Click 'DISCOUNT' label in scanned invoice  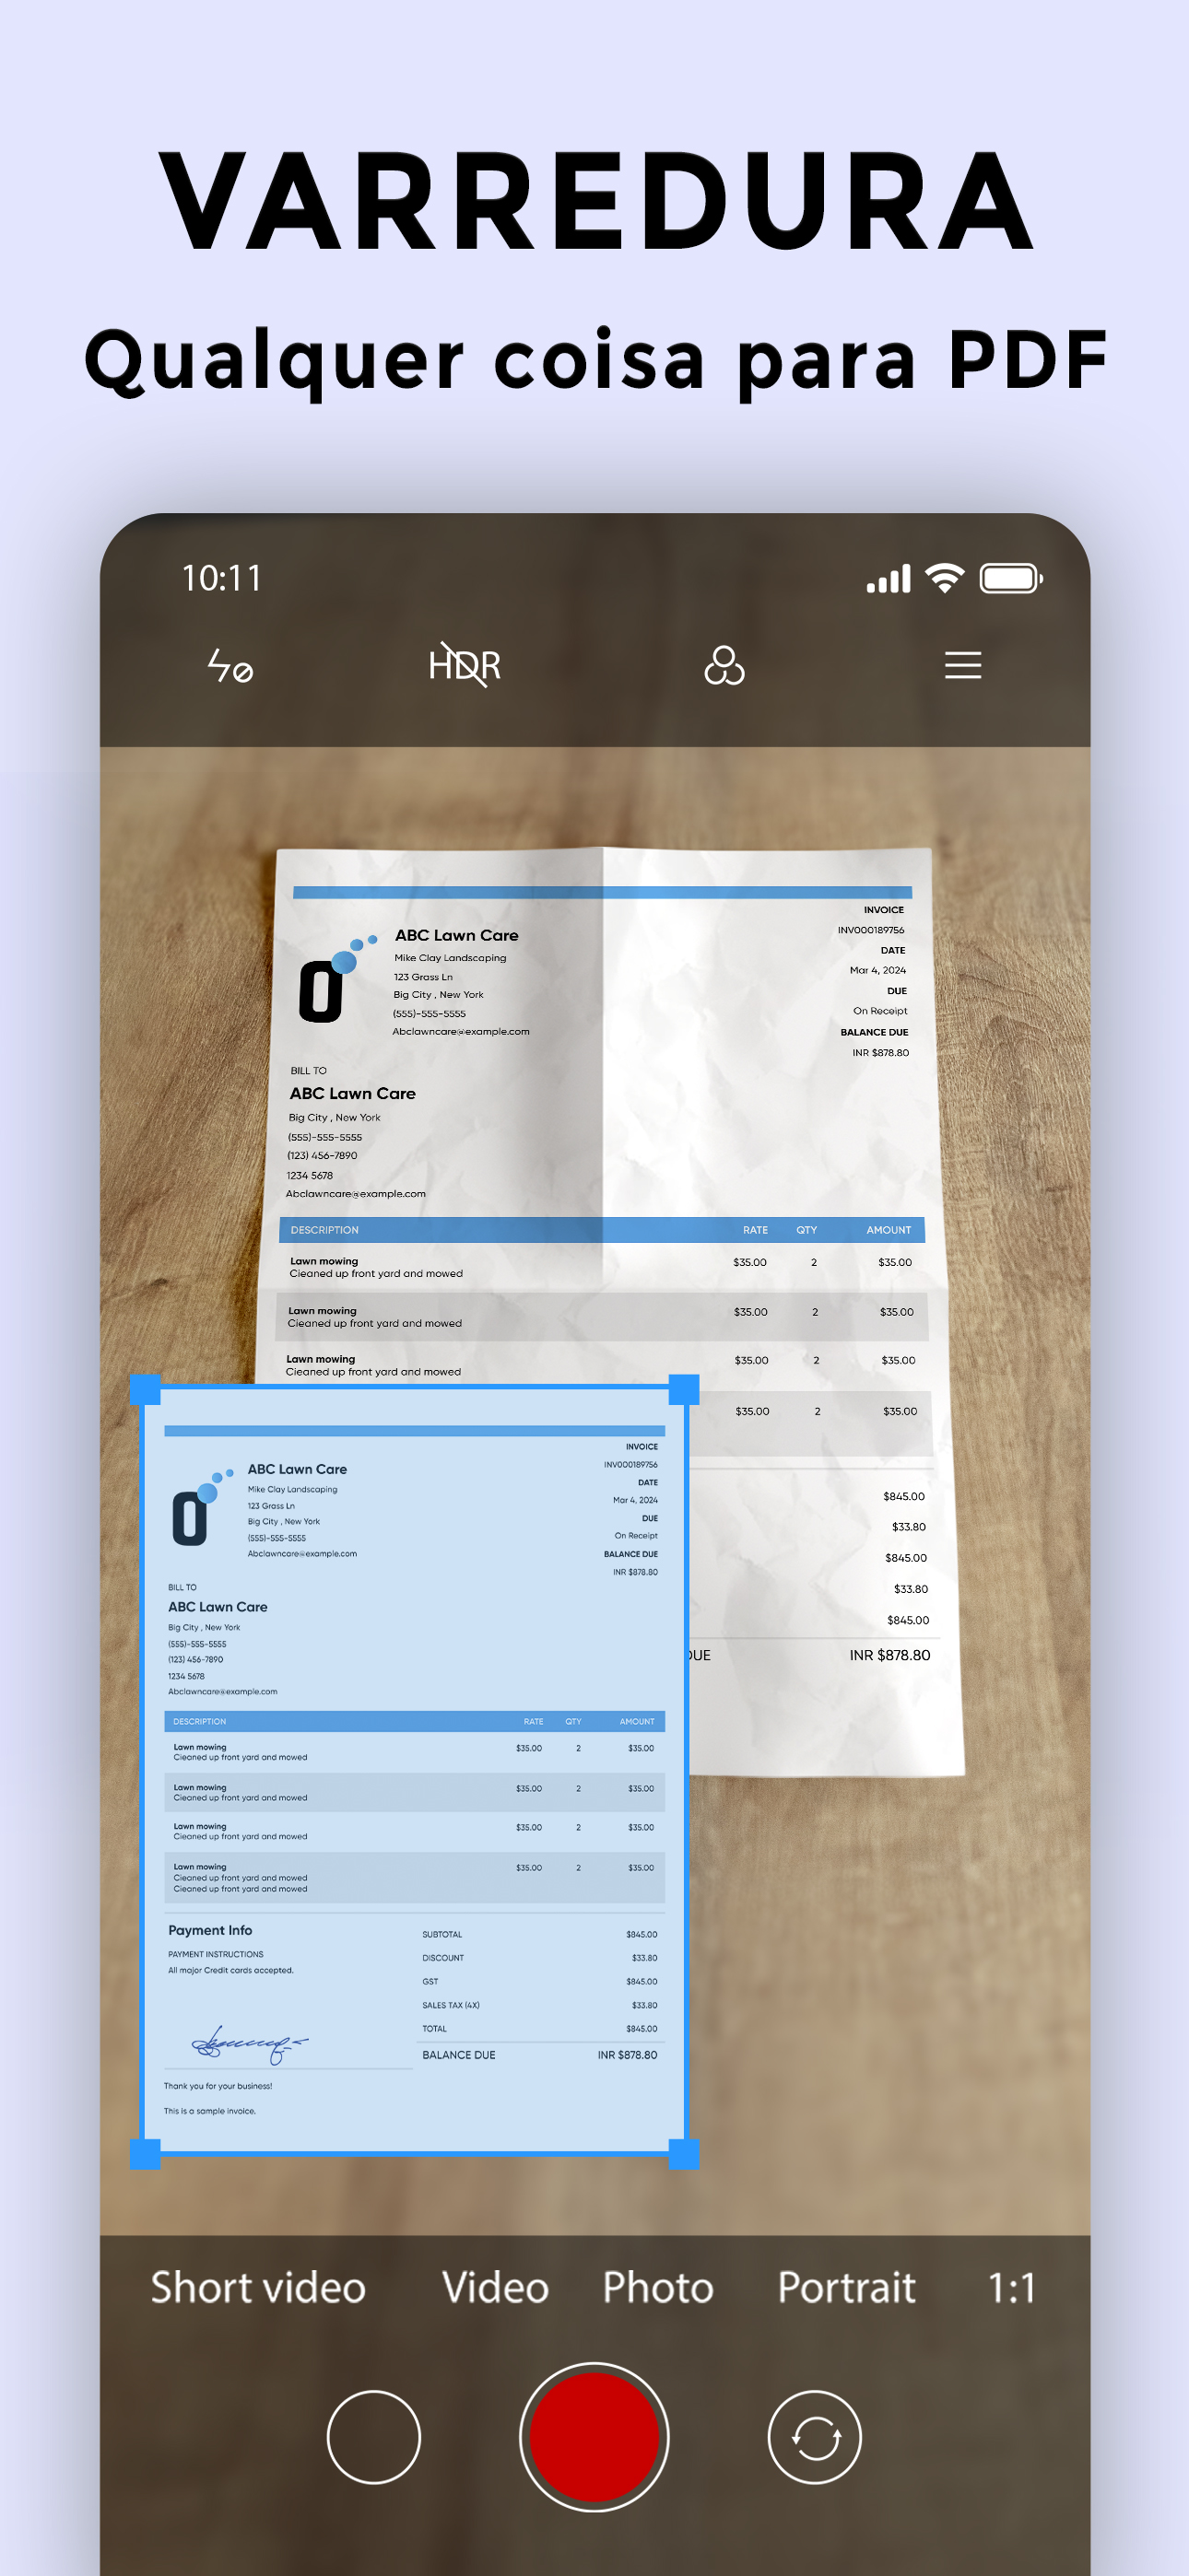443,1958
